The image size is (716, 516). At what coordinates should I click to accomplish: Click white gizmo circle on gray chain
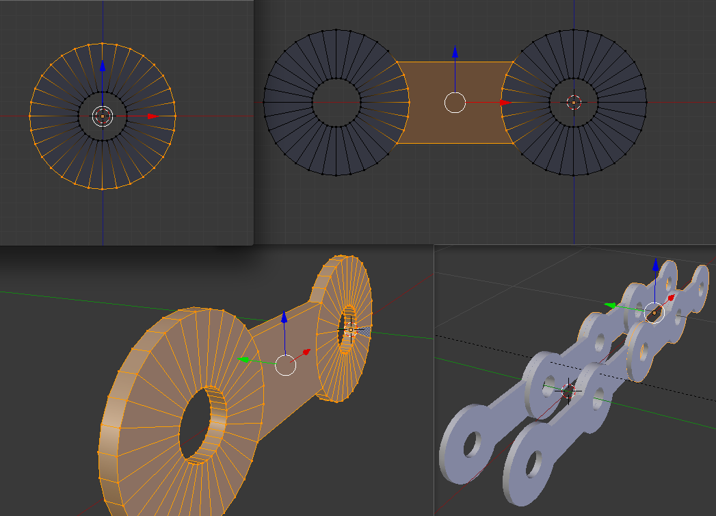click(654, 313)
